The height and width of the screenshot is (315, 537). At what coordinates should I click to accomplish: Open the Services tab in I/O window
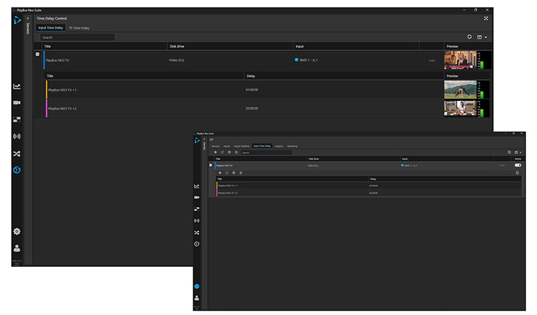point(215,146)
